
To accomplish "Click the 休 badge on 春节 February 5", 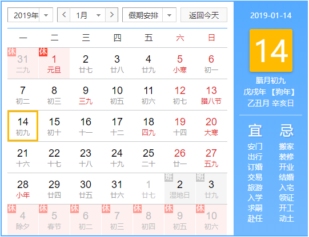I will (43, 209).
